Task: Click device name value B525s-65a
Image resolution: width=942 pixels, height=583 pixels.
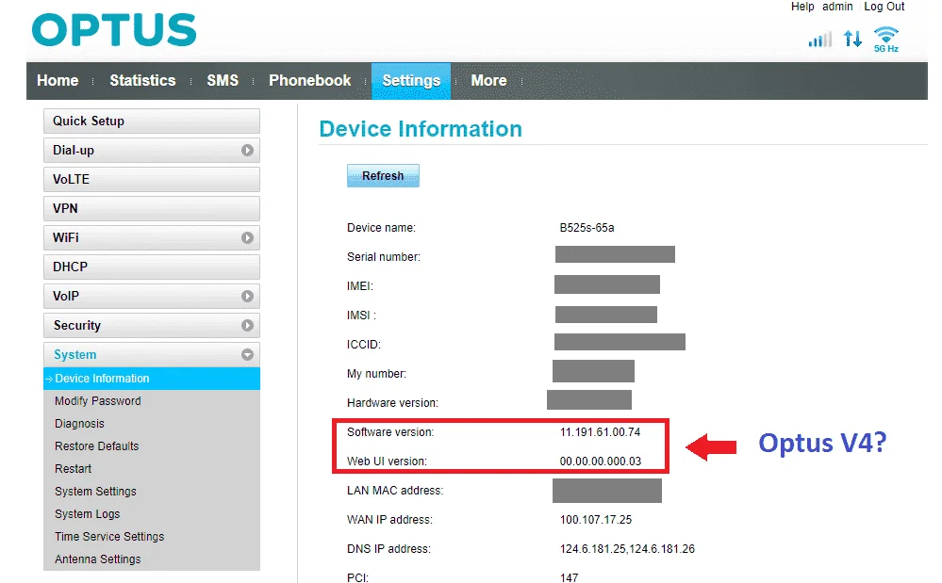Action: point(587,228)
